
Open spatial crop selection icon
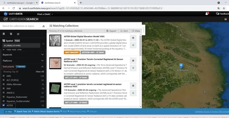11,34
